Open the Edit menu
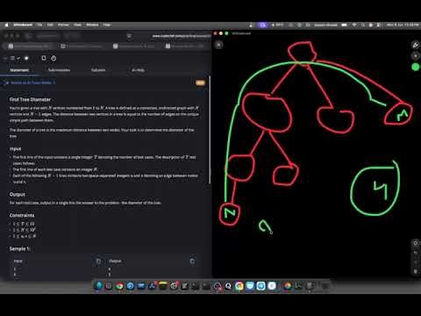The image size is (421, 316). (x=50, y=25)
